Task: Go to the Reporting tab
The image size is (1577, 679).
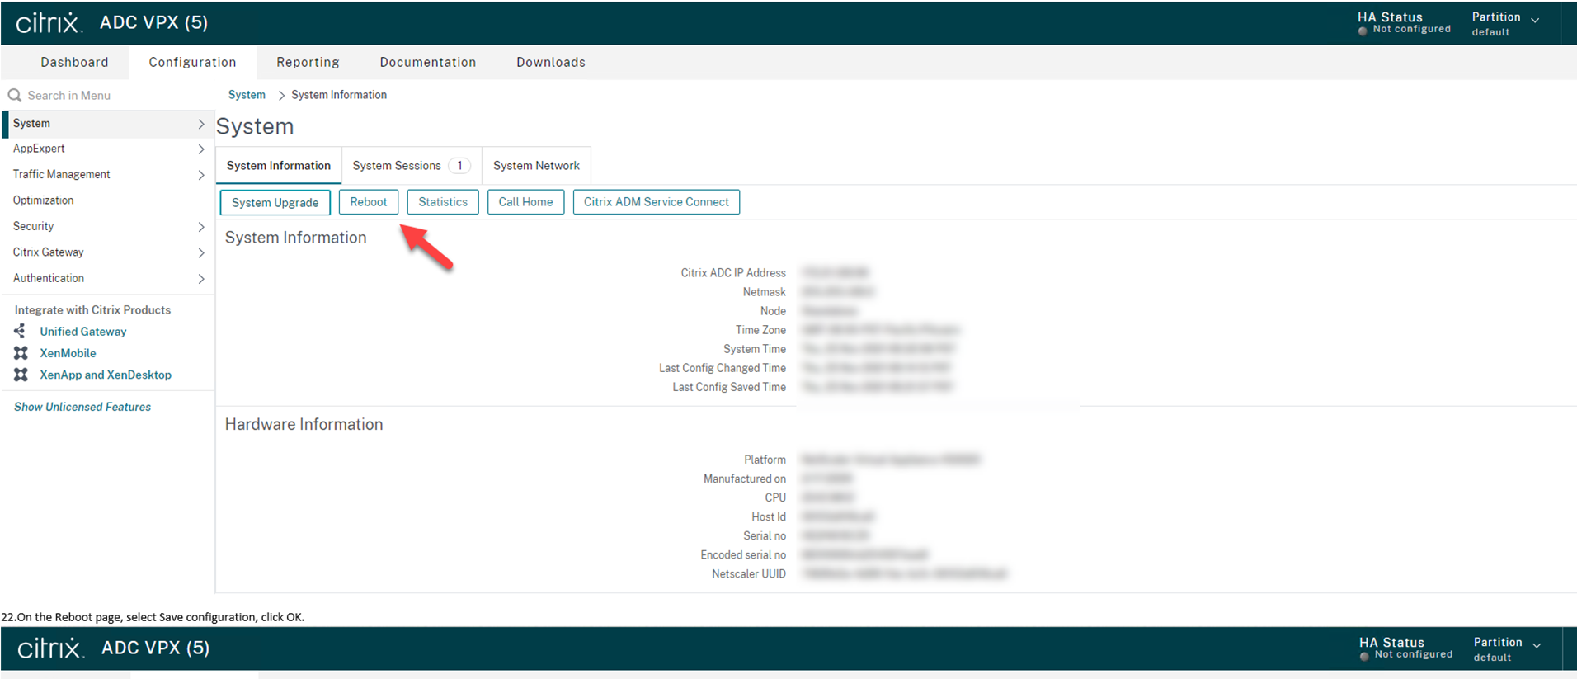Action: click(308, 62)
